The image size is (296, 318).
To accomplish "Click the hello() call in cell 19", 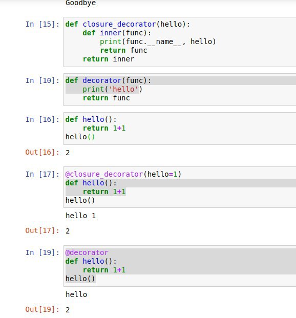I will pyautogui.click(x=80, y=279).
